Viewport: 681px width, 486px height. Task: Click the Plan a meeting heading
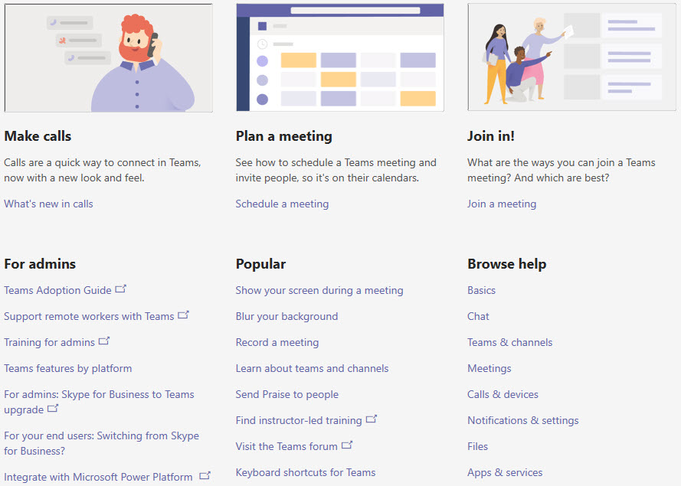click(x=284, y=136)
